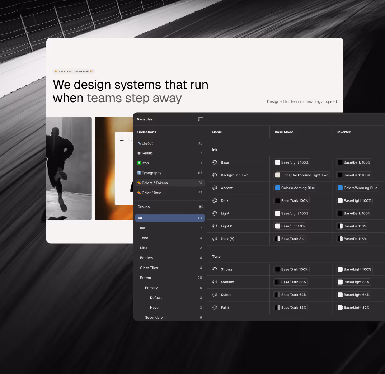
Task: Expand the Button group in the sidebar
Action: (x=145, y=278)
